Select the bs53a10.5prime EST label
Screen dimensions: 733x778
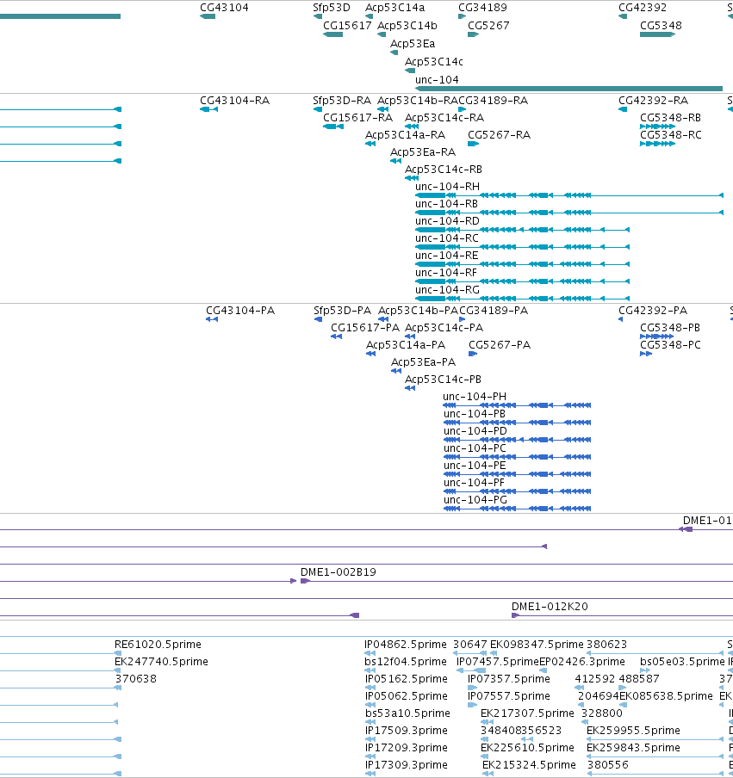pos(407,713)
